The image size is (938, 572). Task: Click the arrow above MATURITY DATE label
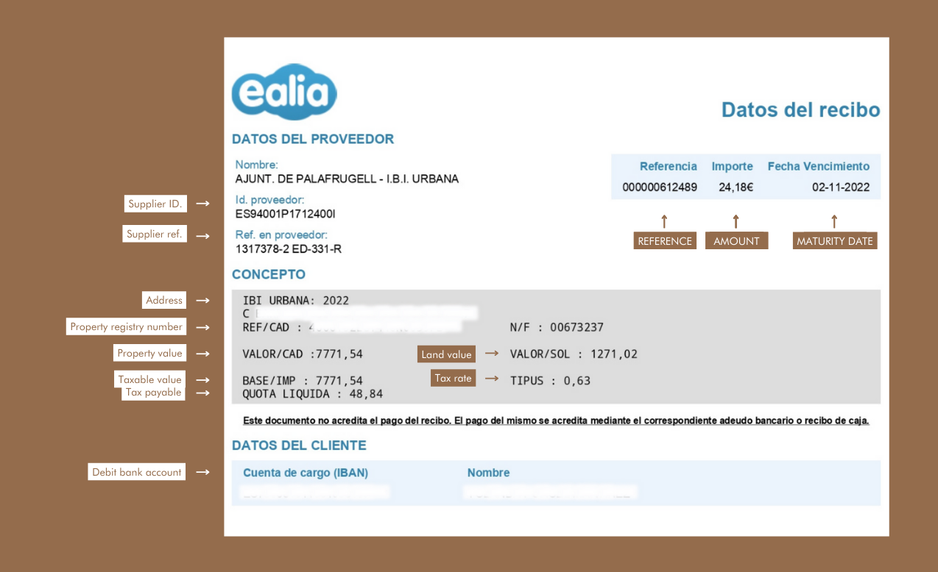(834, 221)
